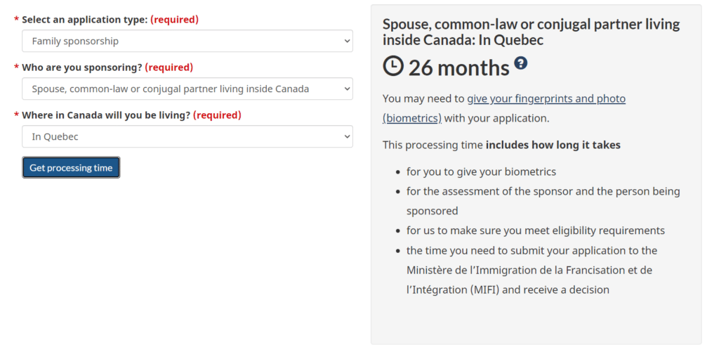Image resolution: width=719 pixels, height=357 pixels.
Task: Click the chevron arrow on In Quebec select
Action: pos(346,137)
